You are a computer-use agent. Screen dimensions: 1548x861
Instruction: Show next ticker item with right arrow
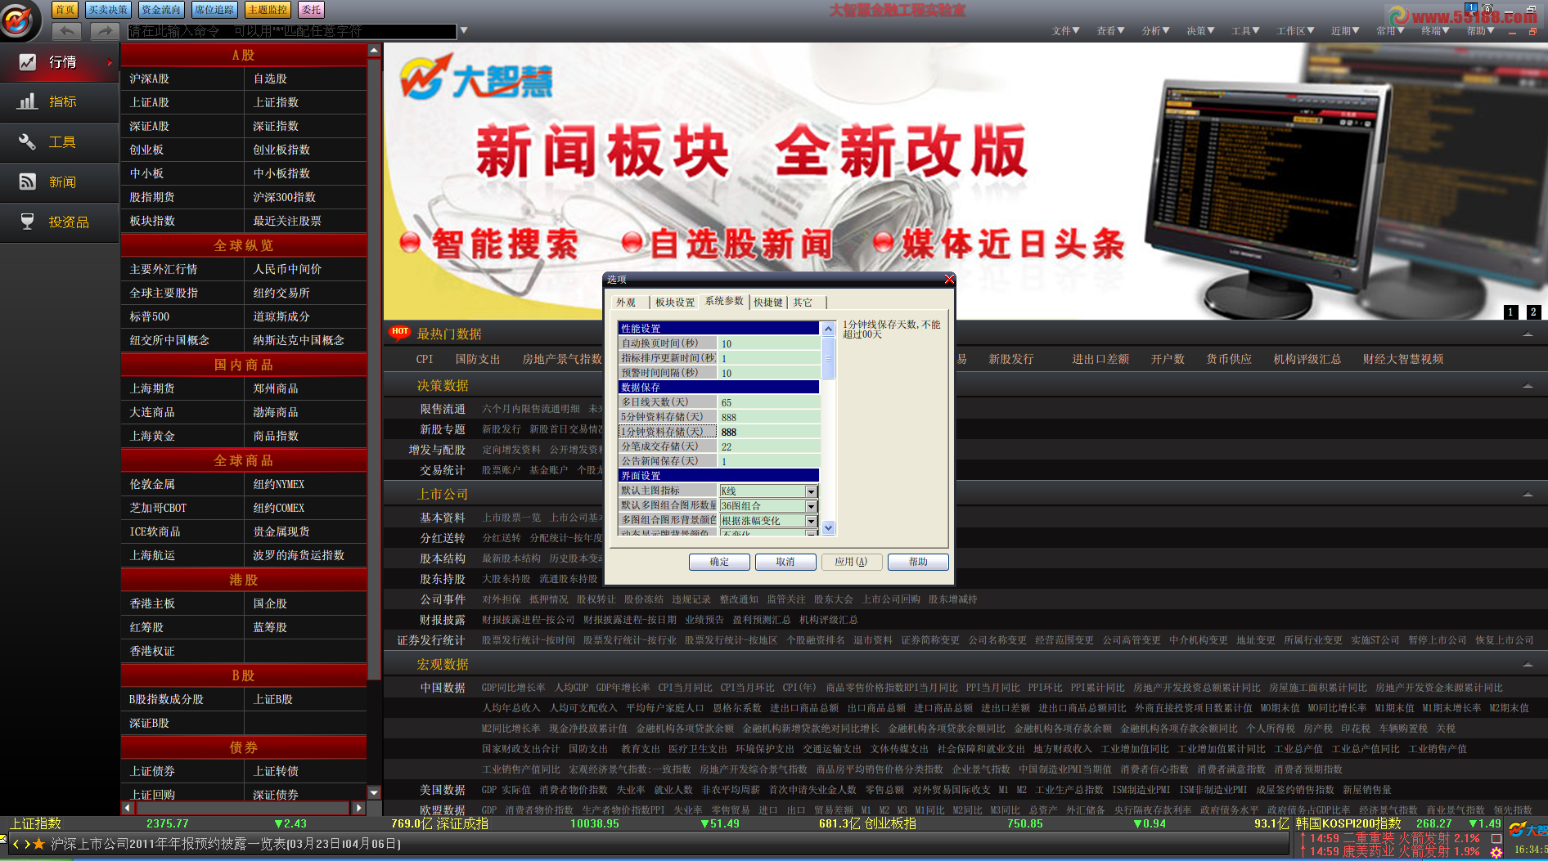pos(26,844)
